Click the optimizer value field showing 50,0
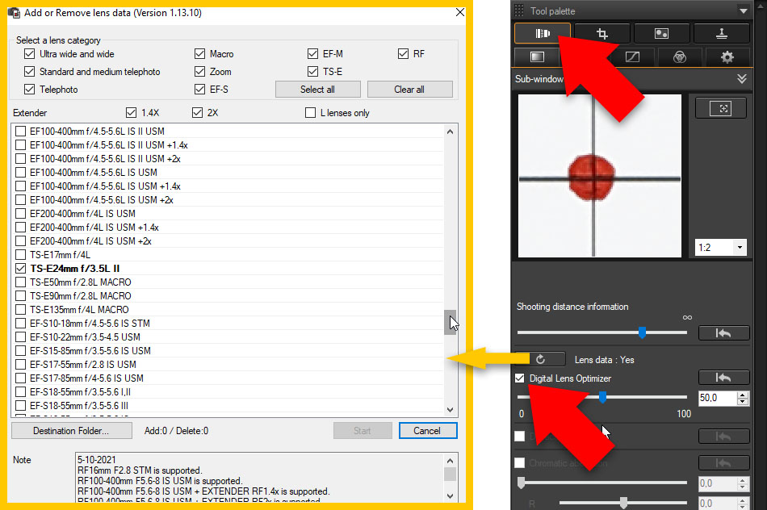The image size is (767, 510). [x=713, y=398]
